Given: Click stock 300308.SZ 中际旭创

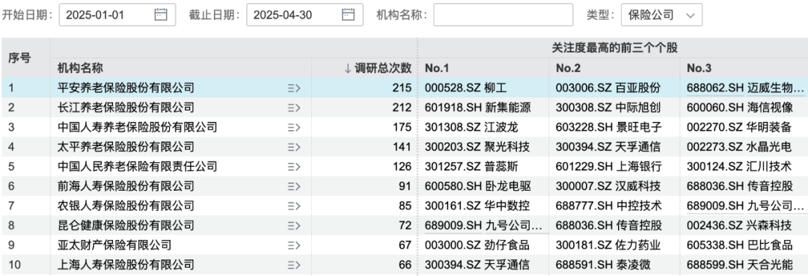Looking at the screenshot, I should [x=607, y=108].
